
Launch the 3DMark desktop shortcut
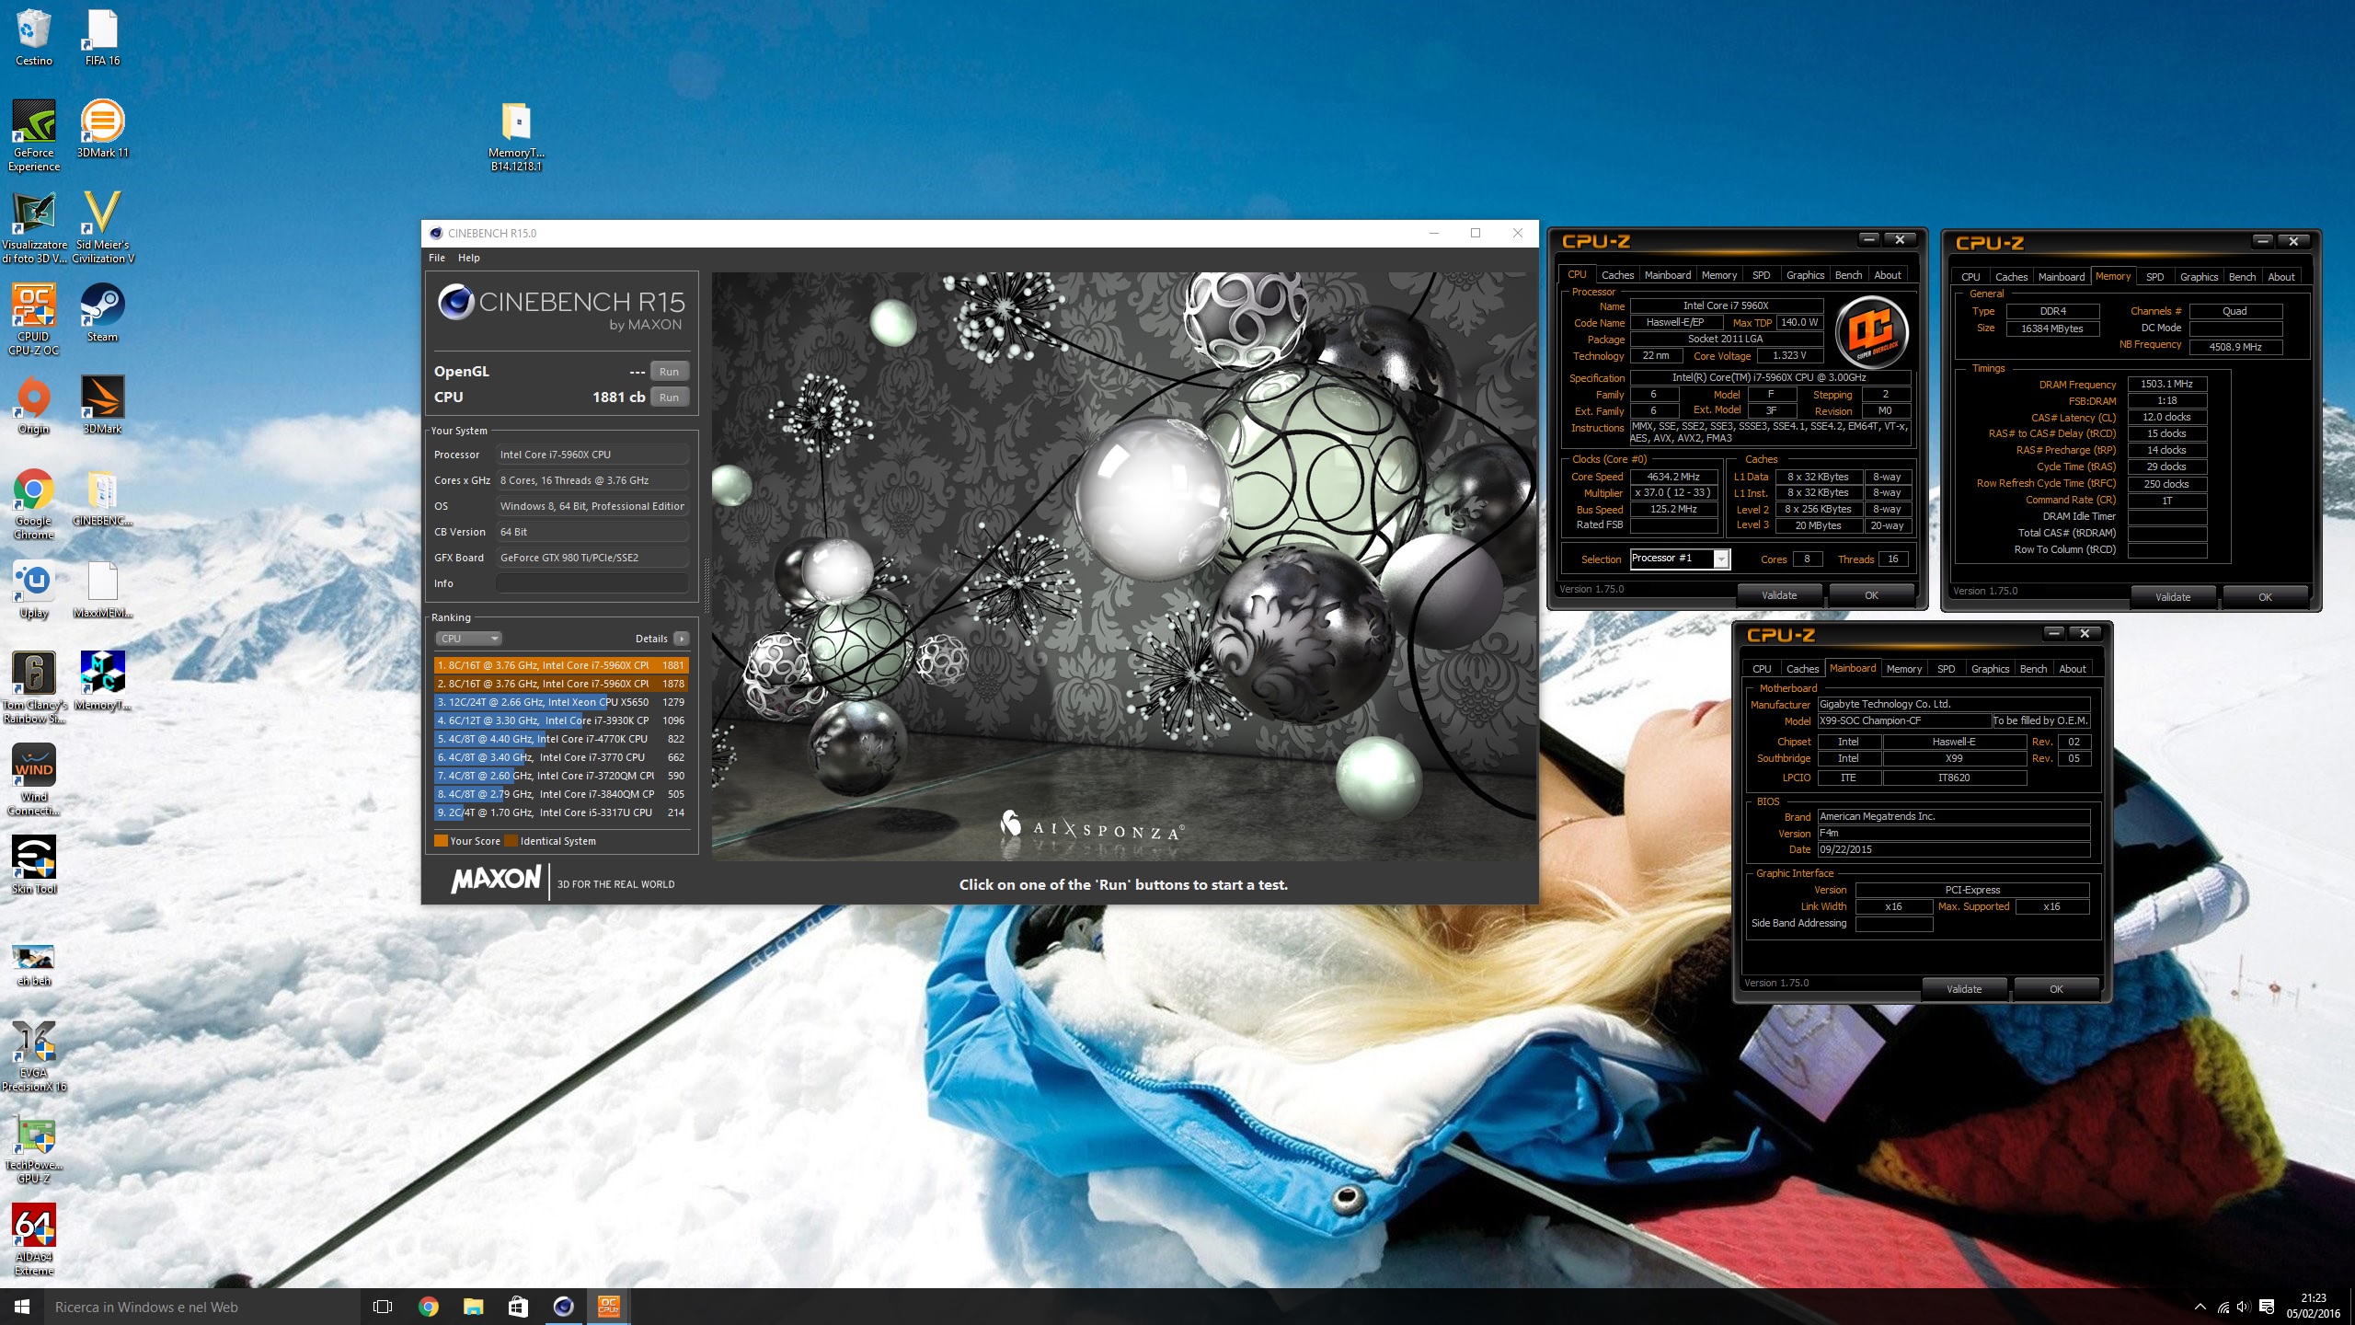102,405
